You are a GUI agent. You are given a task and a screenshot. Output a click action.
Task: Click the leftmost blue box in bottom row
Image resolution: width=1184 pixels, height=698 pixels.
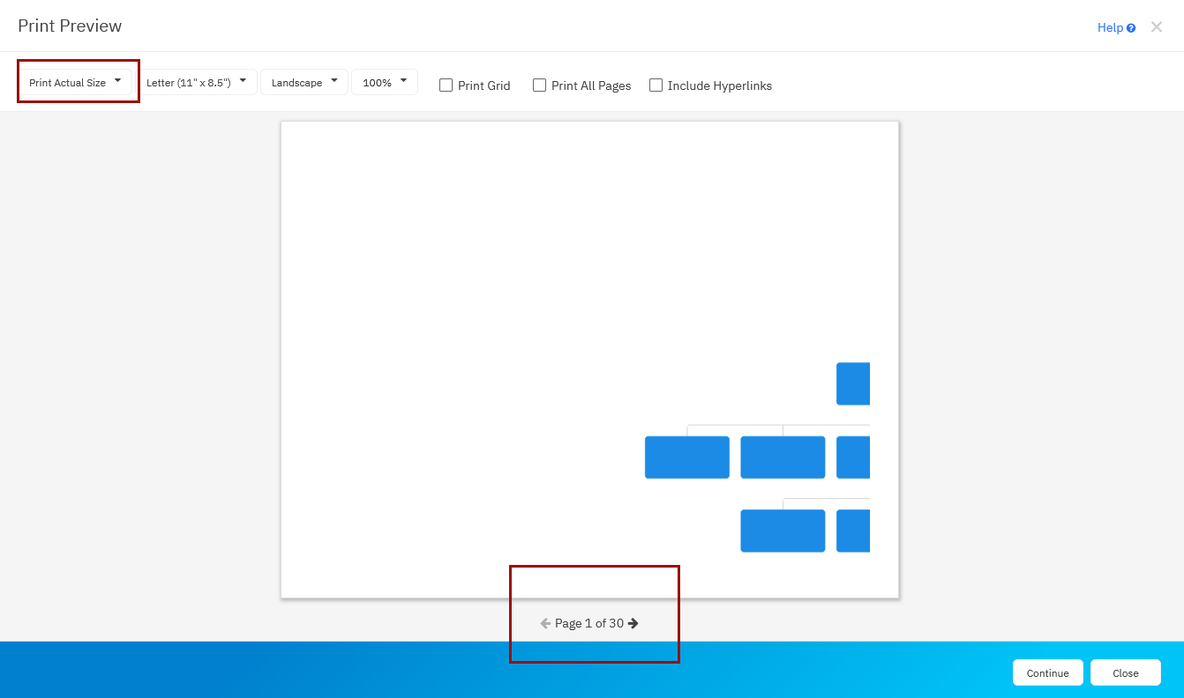click(783, 531)
